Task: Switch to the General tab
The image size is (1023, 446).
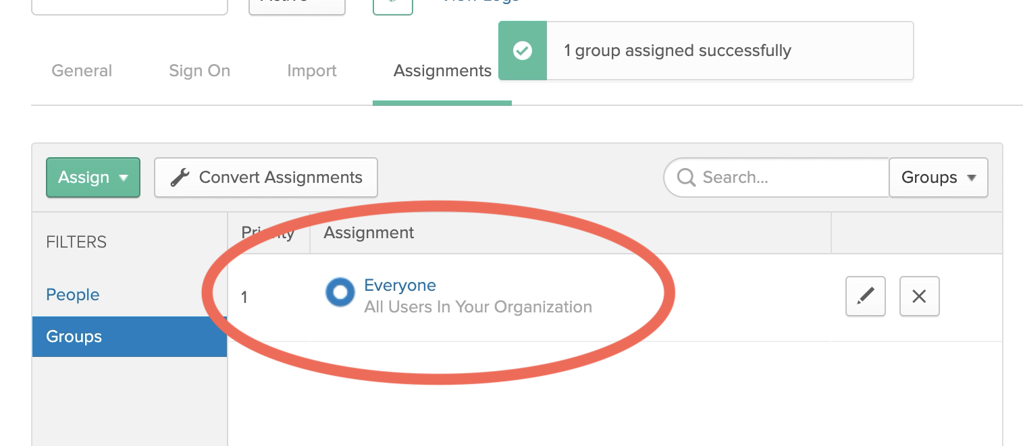Action: [81, 70]
